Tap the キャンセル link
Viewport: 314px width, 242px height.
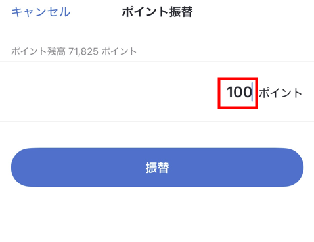coord(41,12)
